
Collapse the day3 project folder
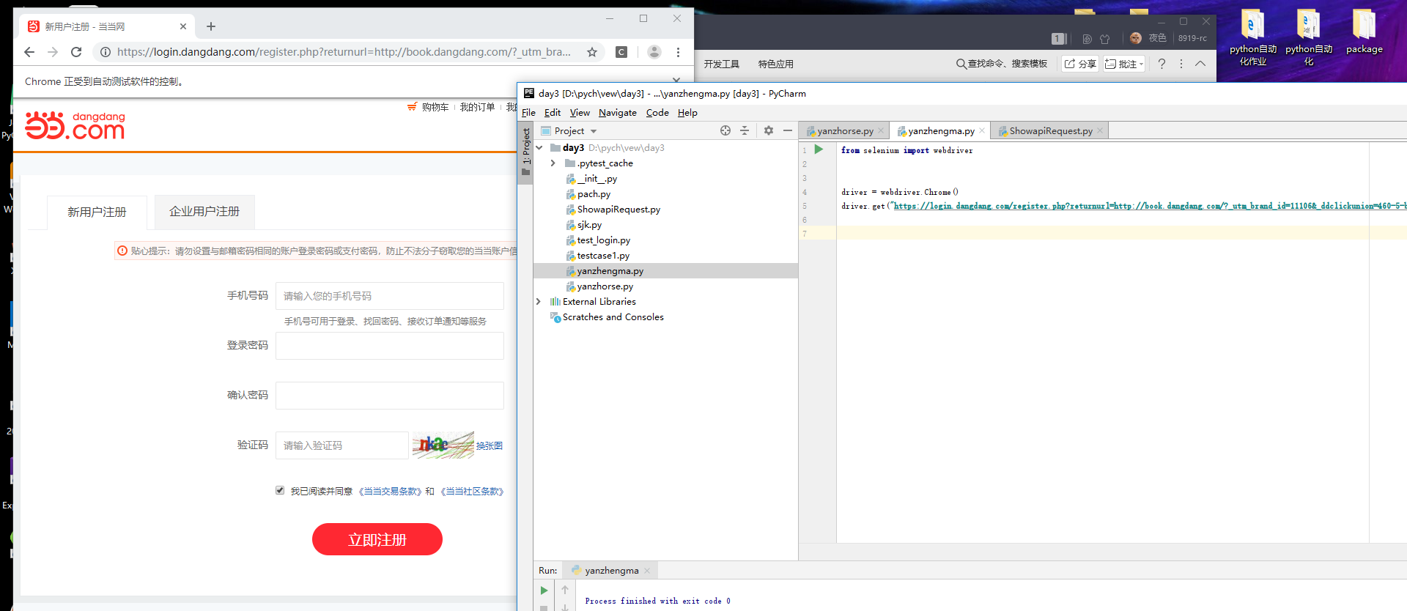(539, 147)
